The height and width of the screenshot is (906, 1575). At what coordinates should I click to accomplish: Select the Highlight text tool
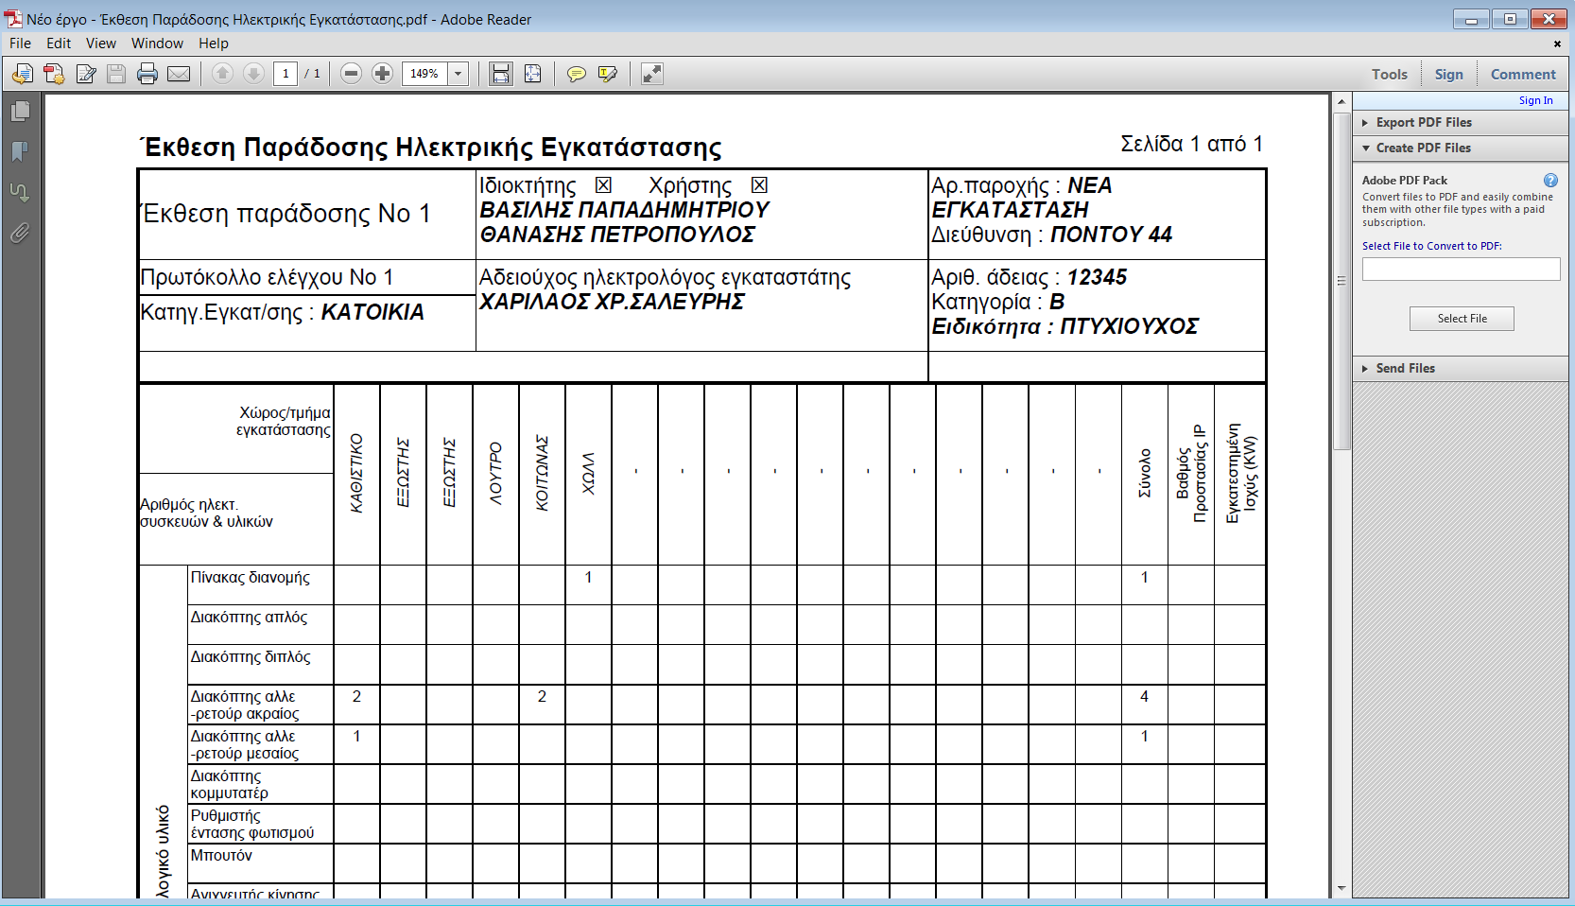pyautogui.click(x=607, y=74)
